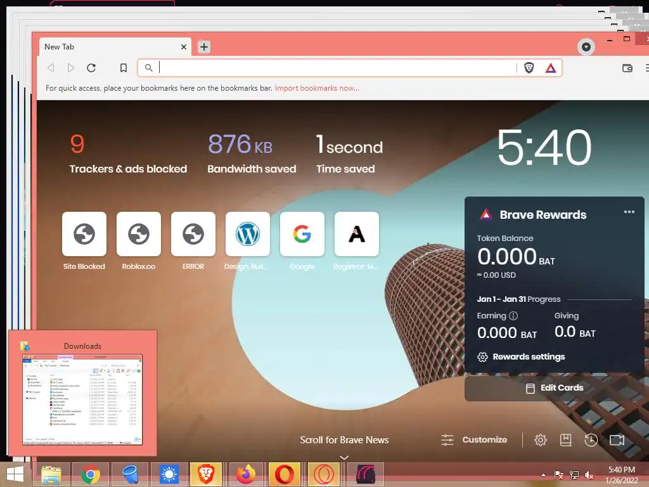
Task: Click Import bookmarks now link
Action: pyautogui.click(x=317, y=88)
